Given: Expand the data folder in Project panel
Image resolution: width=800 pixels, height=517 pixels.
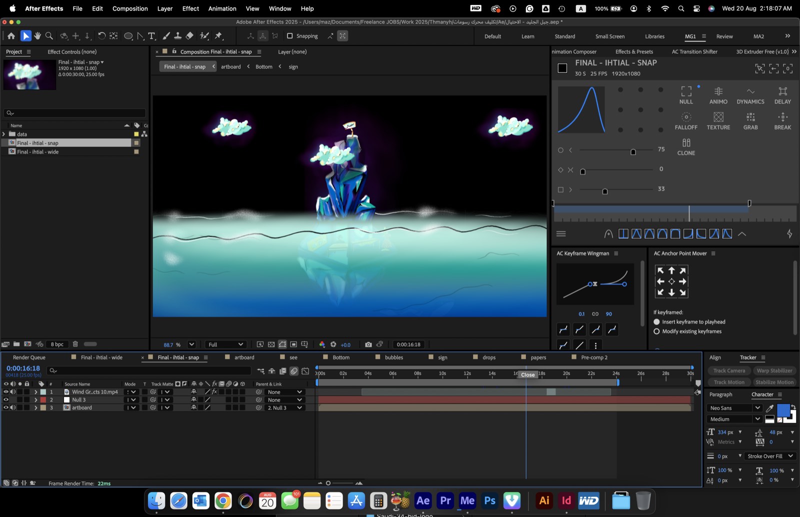Looking at the screenshot, I should click(x=4, y=134).
